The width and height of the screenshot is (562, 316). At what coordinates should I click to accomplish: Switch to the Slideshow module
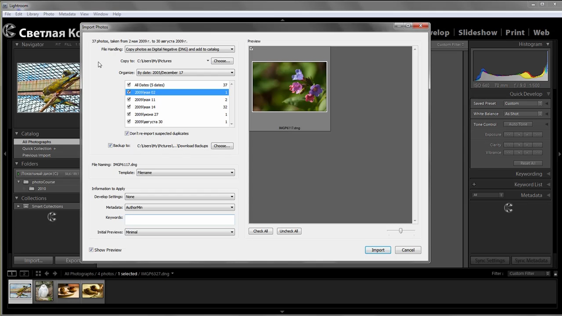[477, 32]
